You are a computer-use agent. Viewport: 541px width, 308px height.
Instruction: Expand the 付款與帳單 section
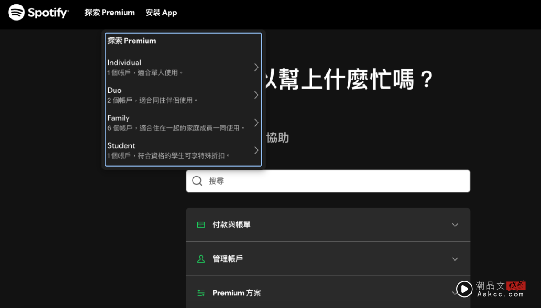(455, 224)
